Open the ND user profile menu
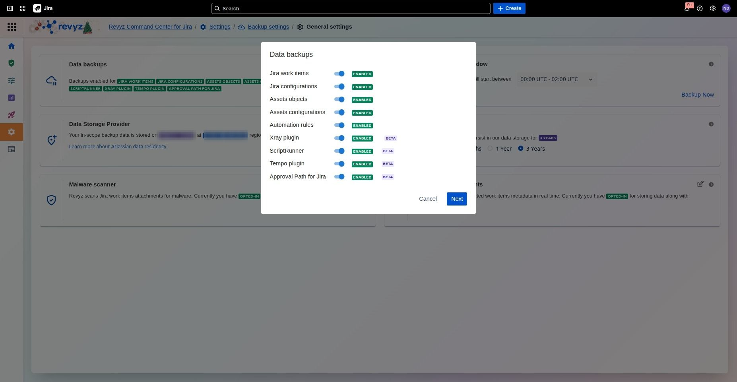 [726, 8]
